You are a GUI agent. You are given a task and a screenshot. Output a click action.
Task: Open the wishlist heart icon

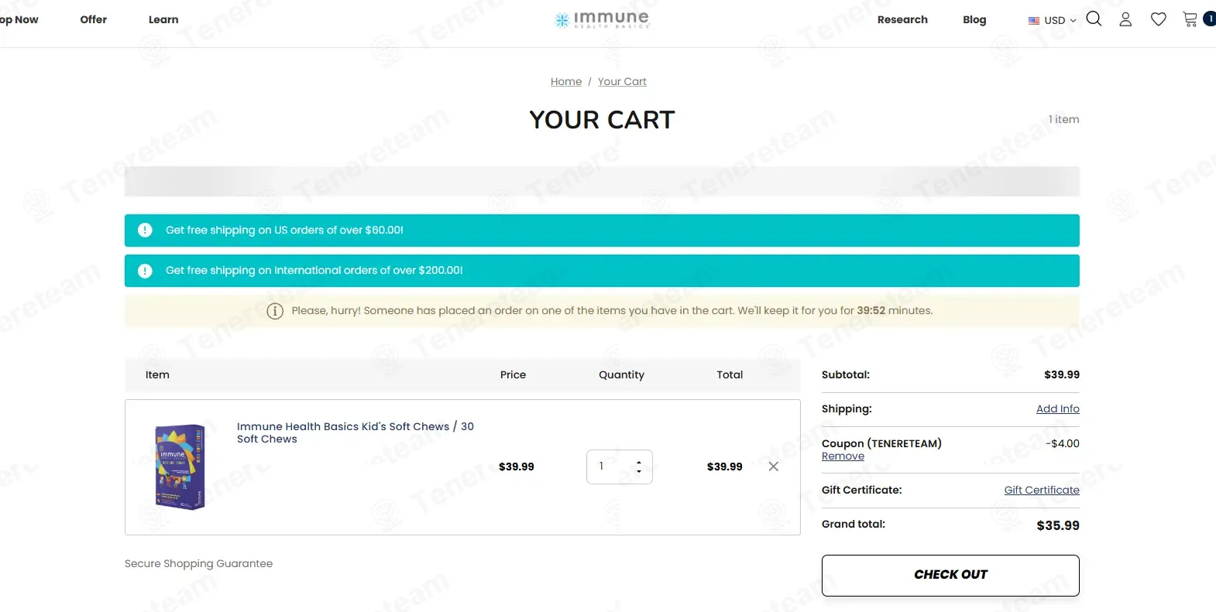click(1158, 19)
